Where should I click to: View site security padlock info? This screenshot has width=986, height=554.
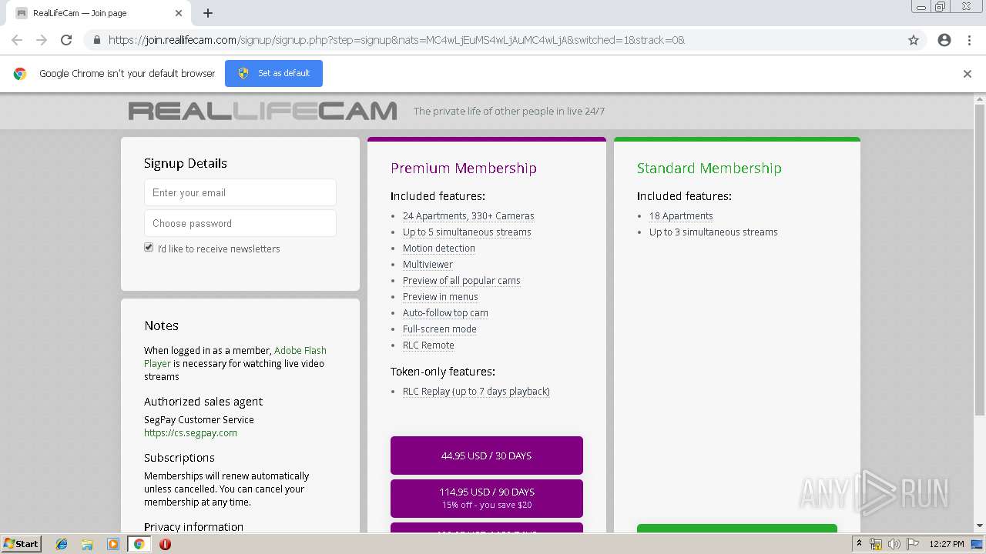96,40
